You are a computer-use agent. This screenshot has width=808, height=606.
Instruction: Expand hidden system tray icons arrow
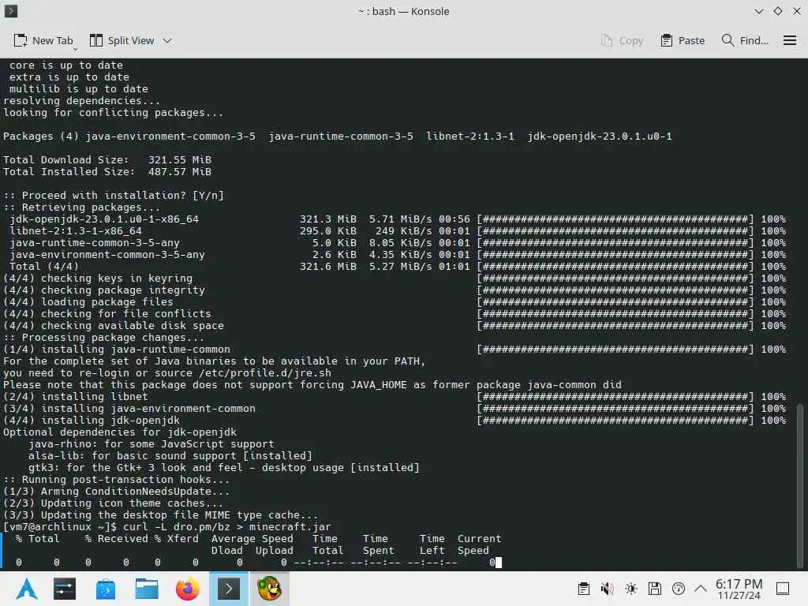pos(701,589)
